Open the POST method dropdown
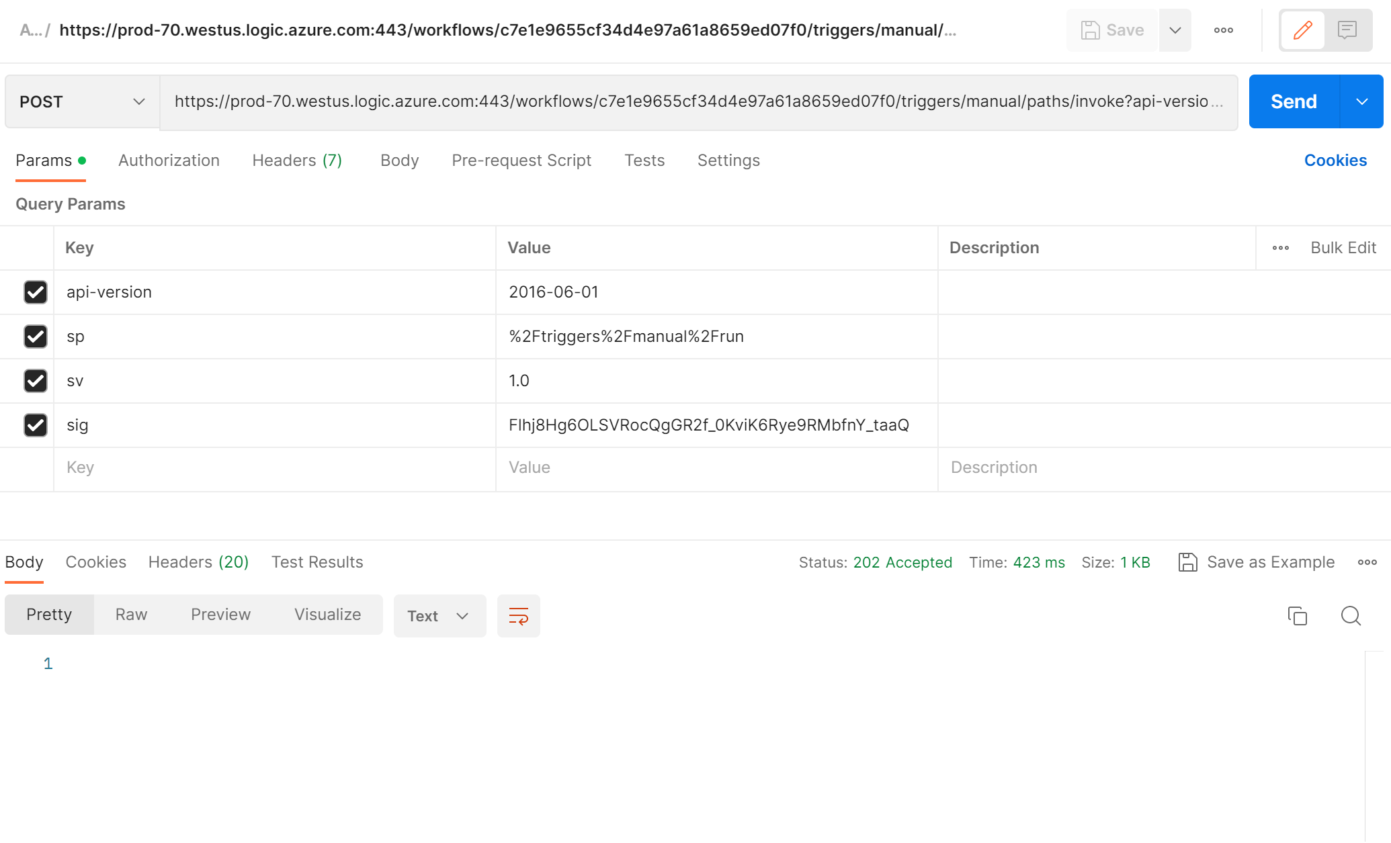 [82, 101]
